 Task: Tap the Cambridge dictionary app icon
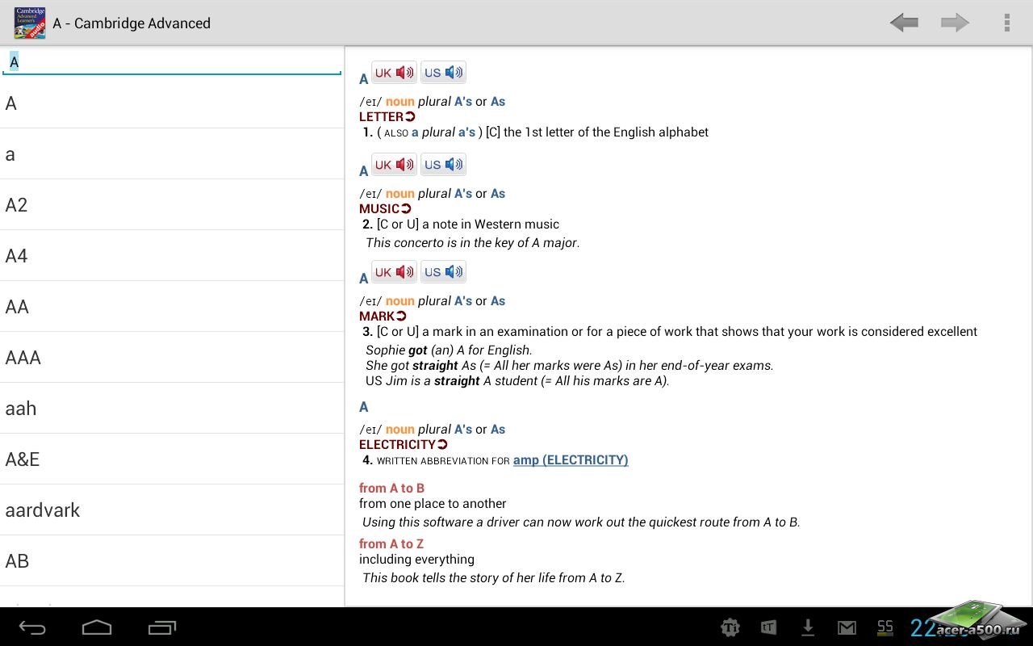[x=30, y=23]
